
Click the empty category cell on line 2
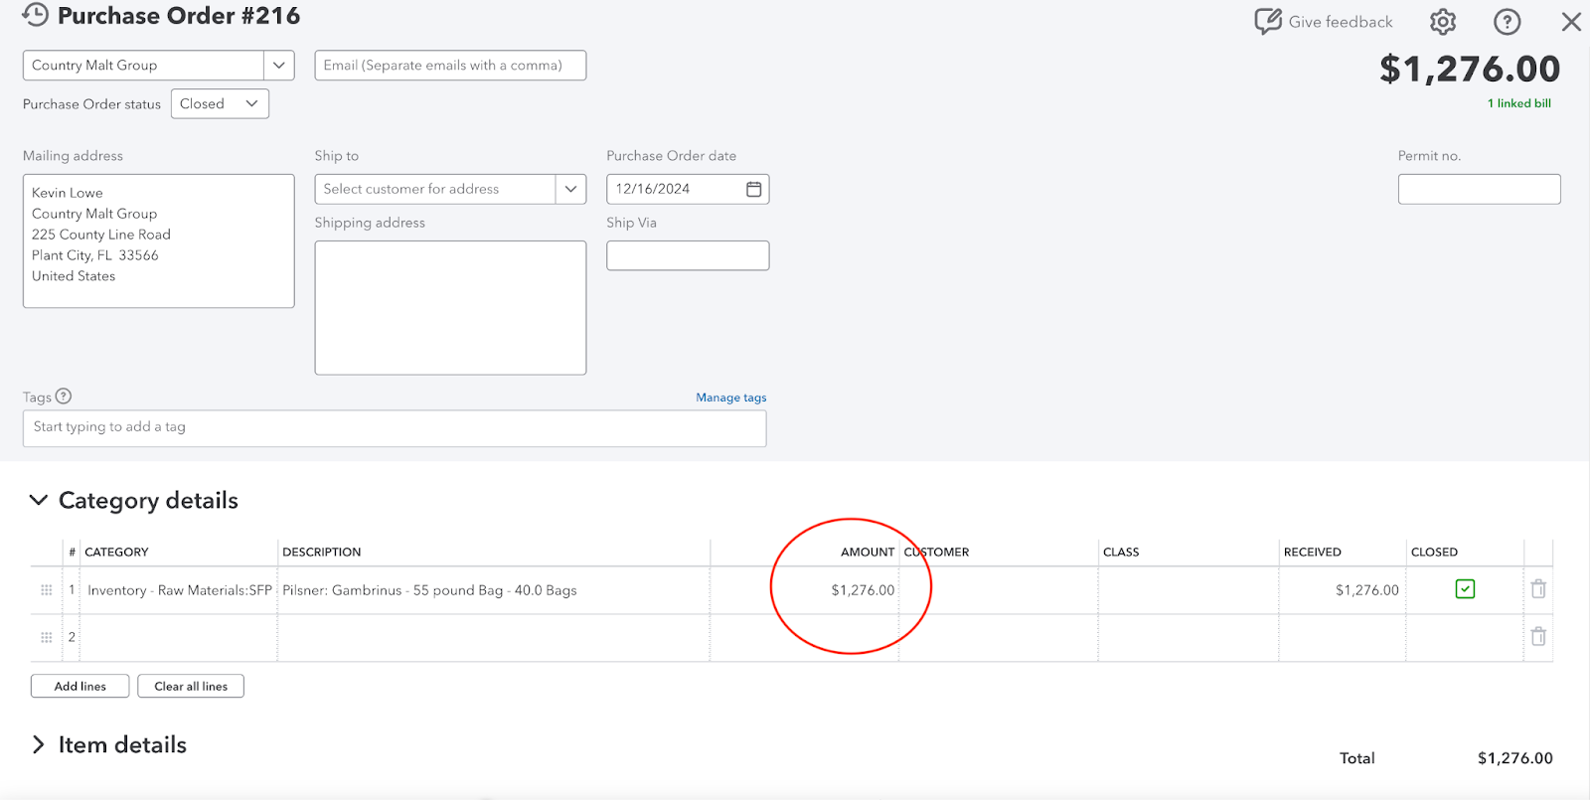click(x=179, y=637)
